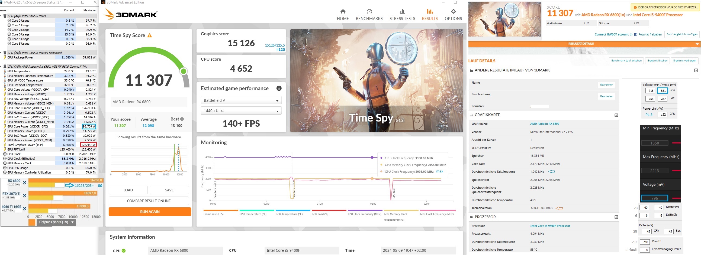Viewport: 701px width, 255px height.
Task: Click the GFX Vmax field showing 881
Action: 663,91
